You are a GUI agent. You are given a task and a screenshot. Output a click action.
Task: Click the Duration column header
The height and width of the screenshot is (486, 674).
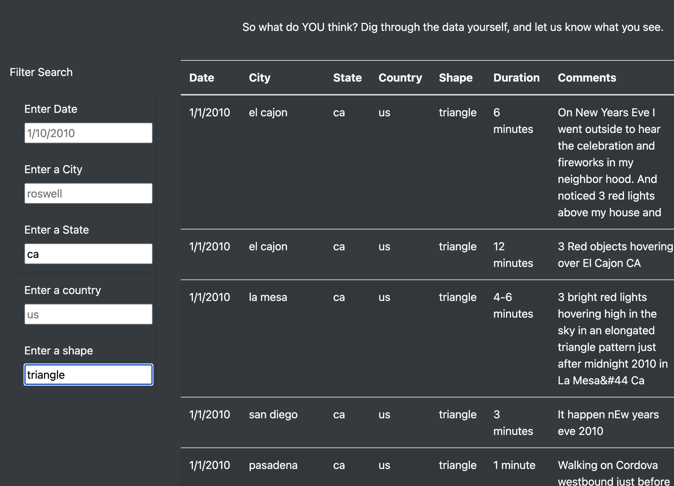(x=516, y=78)
